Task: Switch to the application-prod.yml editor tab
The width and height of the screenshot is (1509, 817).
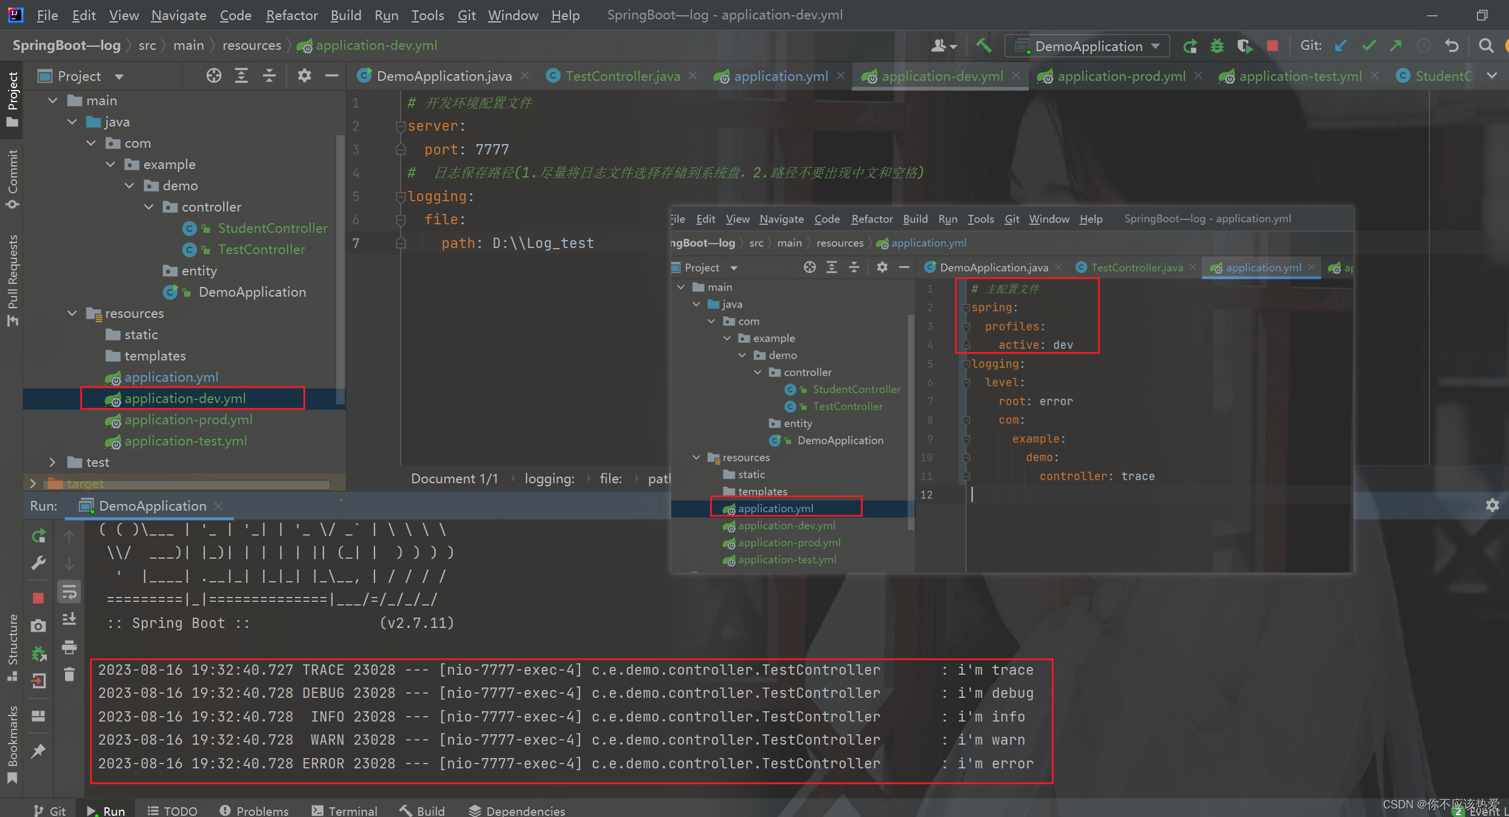Action: click(x=1121, y=76)
